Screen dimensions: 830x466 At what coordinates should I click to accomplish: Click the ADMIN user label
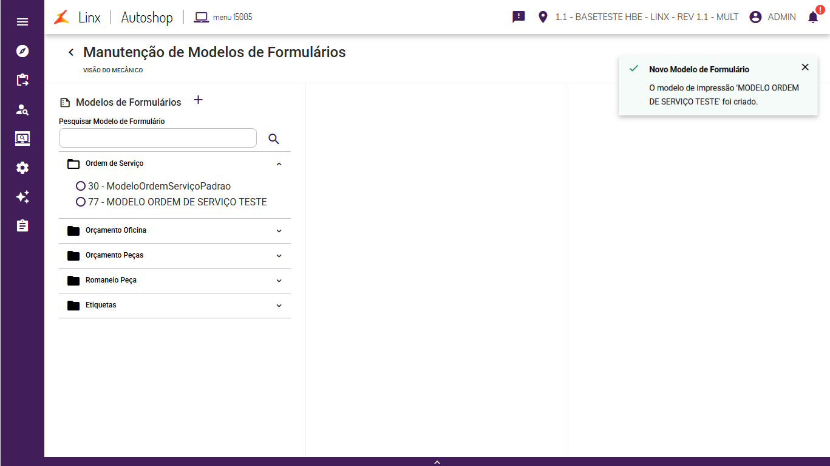tap(781, 17)
